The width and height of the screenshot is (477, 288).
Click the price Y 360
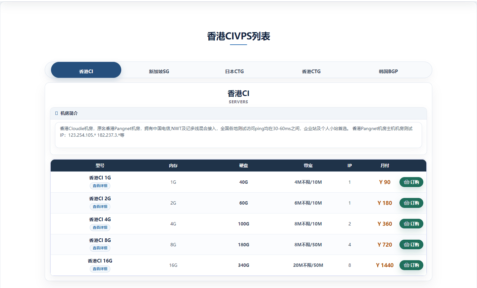pos(385,224)
